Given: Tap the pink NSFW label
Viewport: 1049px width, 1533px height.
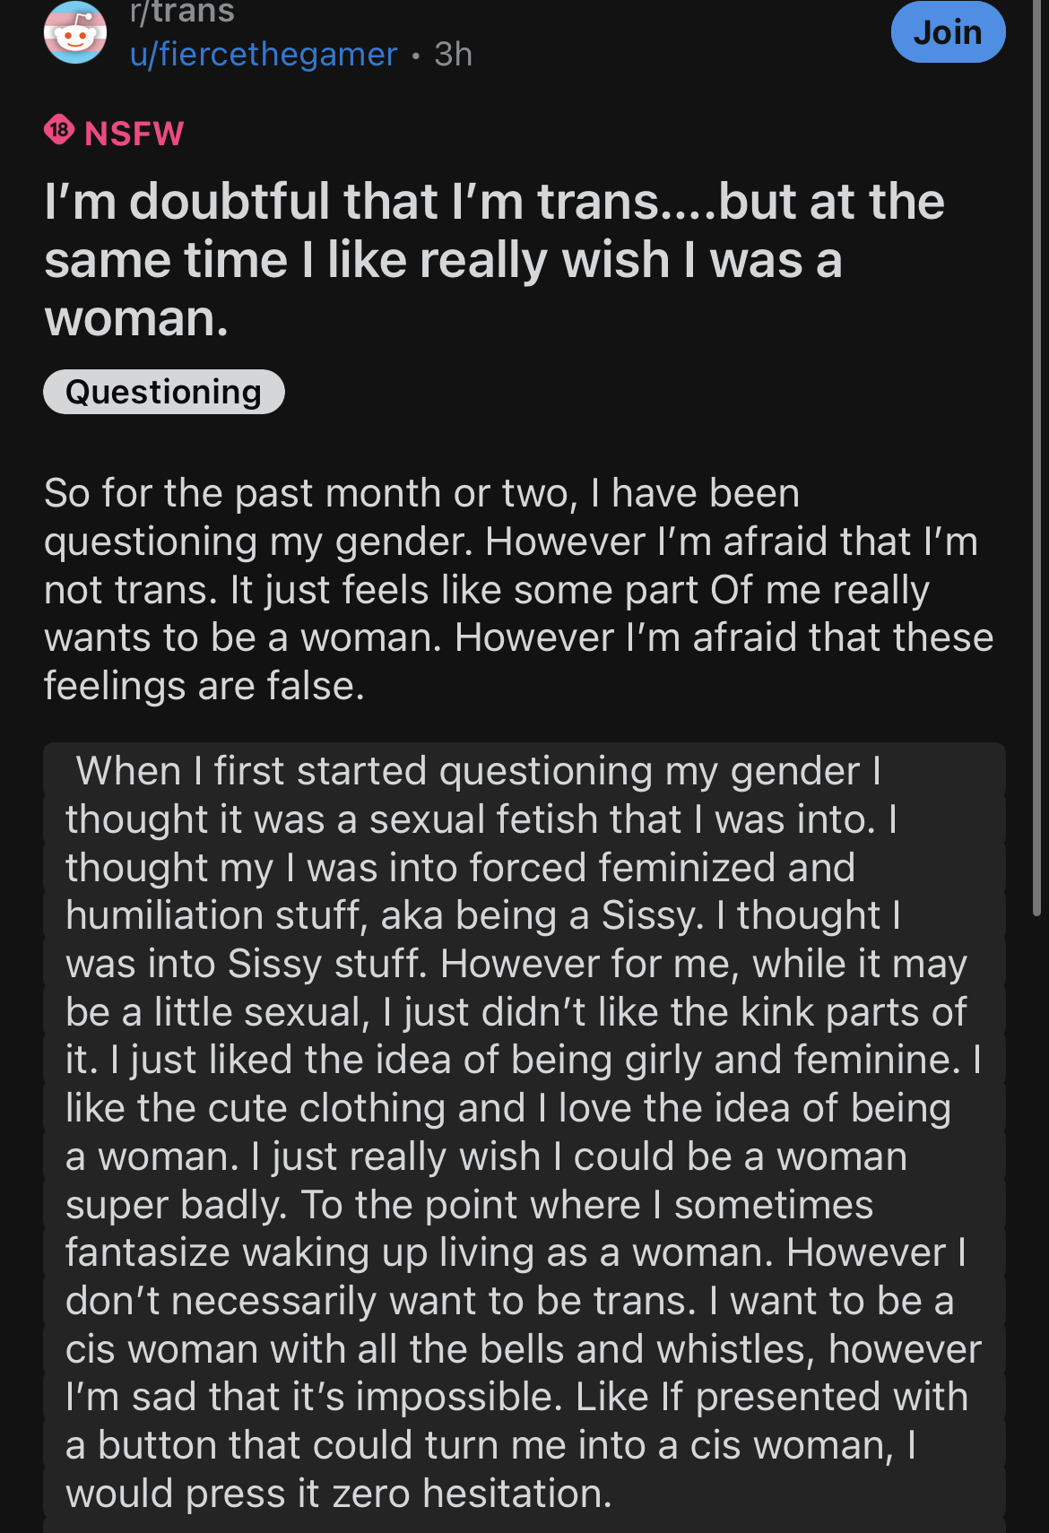Looking at the screenshot, I should pos(134,133).
